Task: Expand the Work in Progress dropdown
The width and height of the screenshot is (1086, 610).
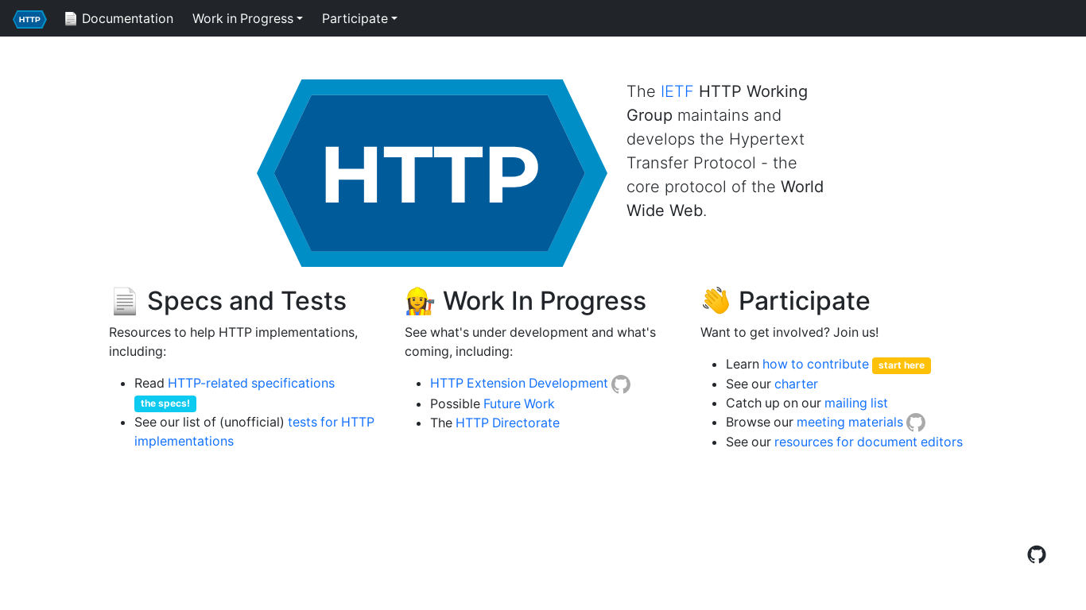Action: pyautogui.click(x=247, y=18)
